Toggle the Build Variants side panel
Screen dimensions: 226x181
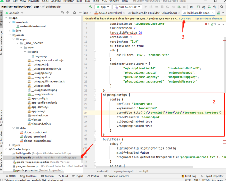click(x=2, y=161)
